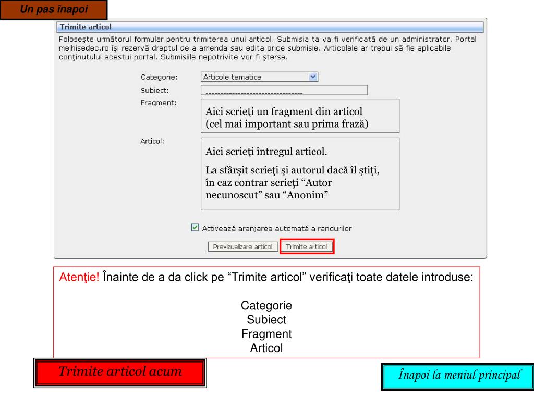This screenshot has width=534, height=400.
Task: Click the 'Subiect:' field label
Action: pos(154,91)
